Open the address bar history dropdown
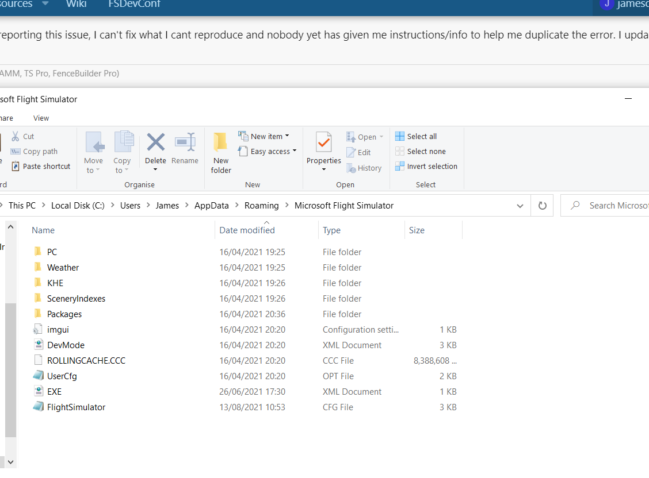Viewport: 649px width, 478px height. pos(520,206)
